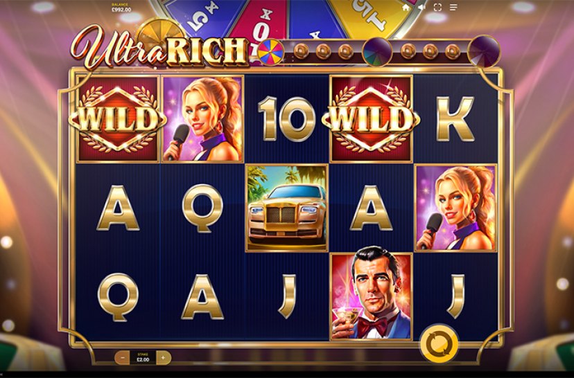Click the £992.00 balance display
The height and width of the screenshot is (378, 574).
[x=121, y=8]
